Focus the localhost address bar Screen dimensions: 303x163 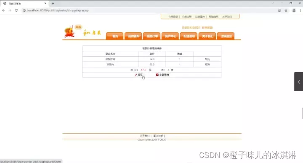coord(149,11)
